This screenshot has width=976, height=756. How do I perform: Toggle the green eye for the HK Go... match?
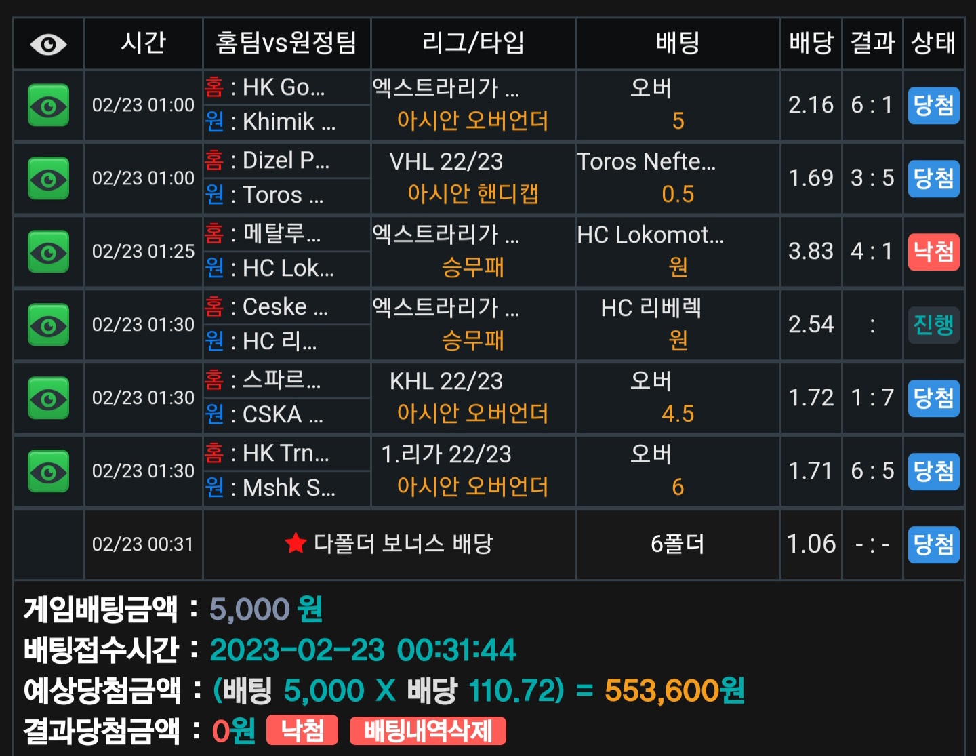click(48, 105)
